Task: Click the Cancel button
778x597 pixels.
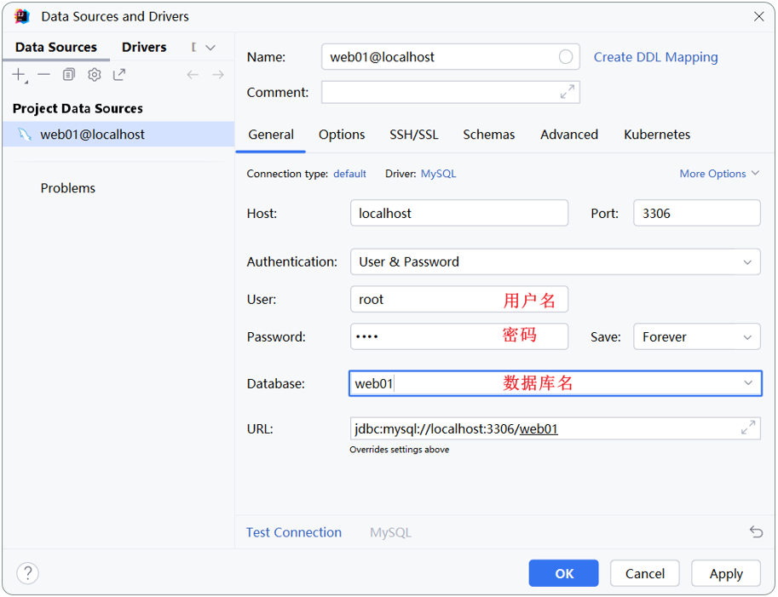Action: coord(644,574)
